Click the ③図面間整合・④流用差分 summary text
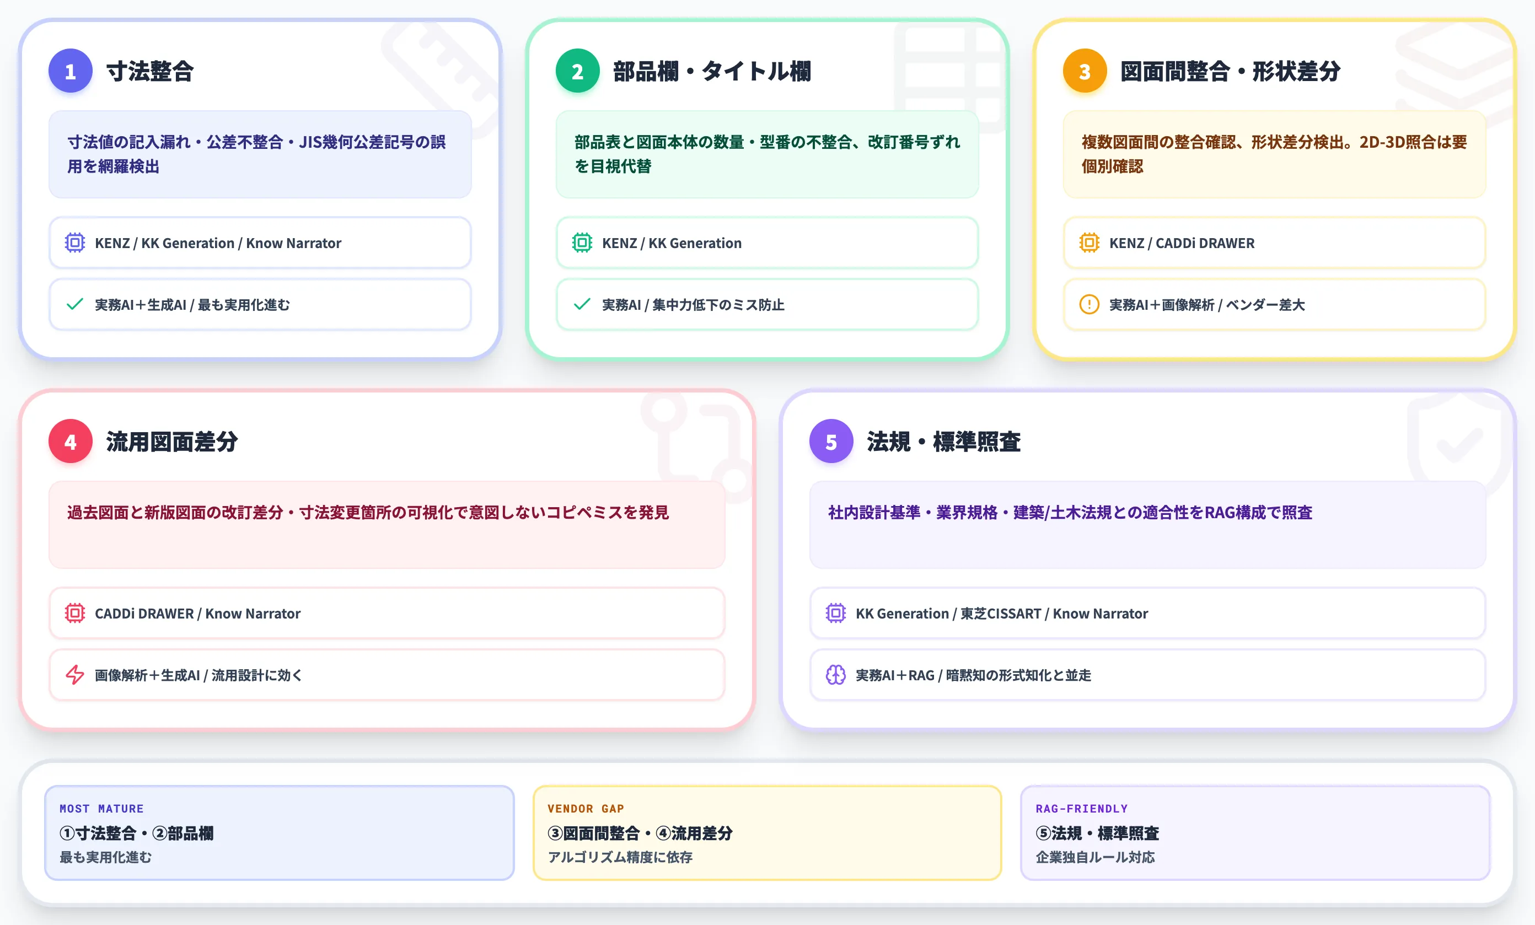 click(x=640, y=833)
